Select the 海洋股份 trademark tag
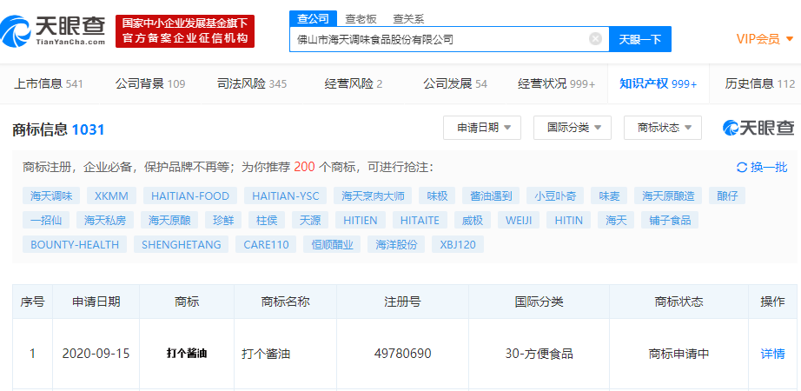Viewport: 801px width, 391px height. pos(396,244)
